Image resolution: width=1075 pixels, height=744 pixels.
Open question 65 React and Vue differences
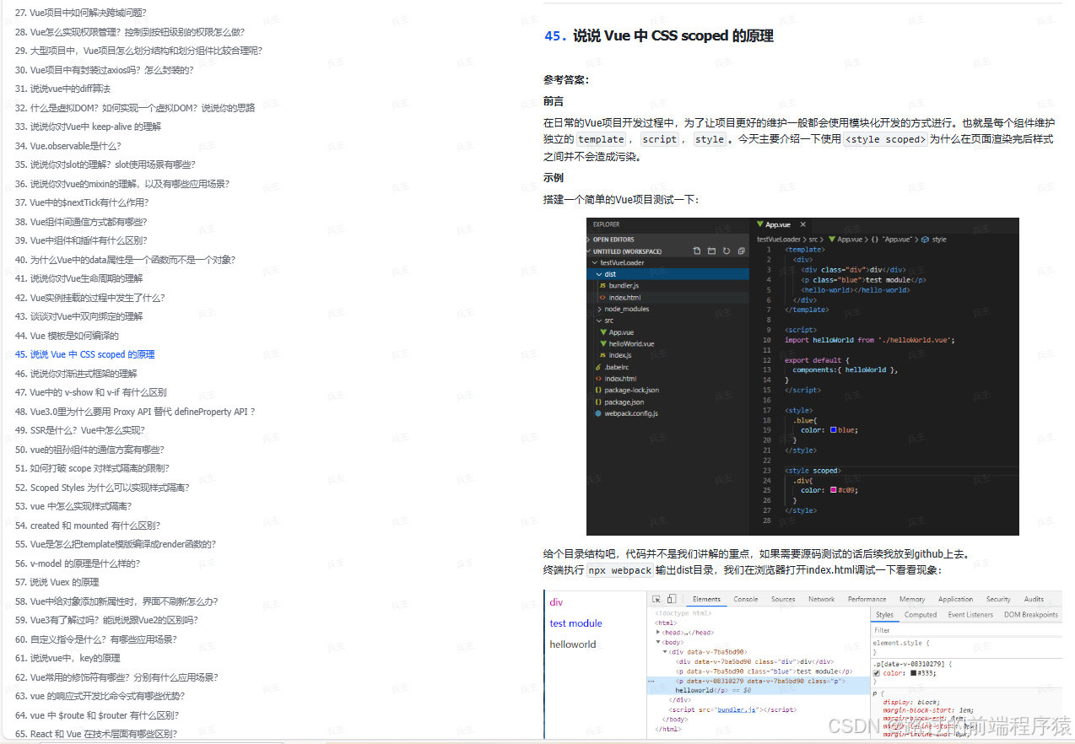(96, 734)
